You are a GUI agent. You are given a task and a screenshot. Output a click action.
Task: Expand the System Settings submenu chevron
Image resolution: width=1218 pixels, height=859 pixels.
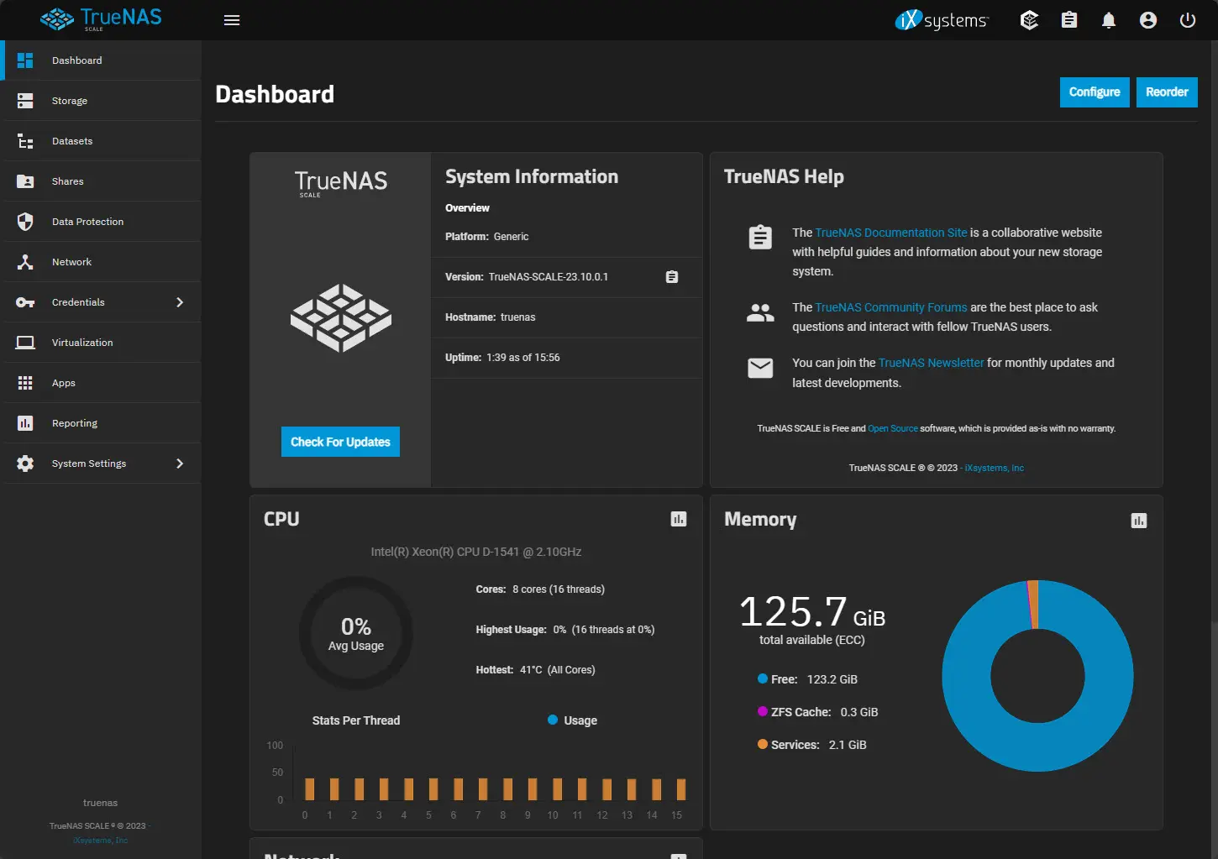coord(180,464)
